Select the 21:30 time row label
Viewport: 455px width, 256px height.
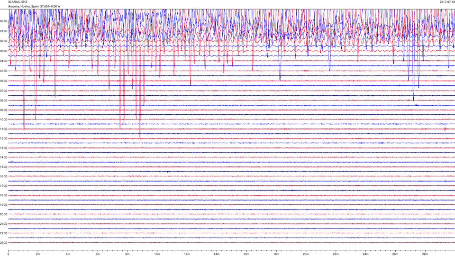[x=3, y=224]
